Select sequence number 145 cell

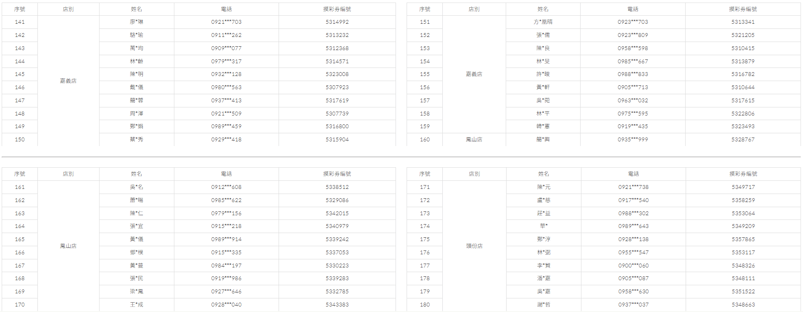pos(20,74)
